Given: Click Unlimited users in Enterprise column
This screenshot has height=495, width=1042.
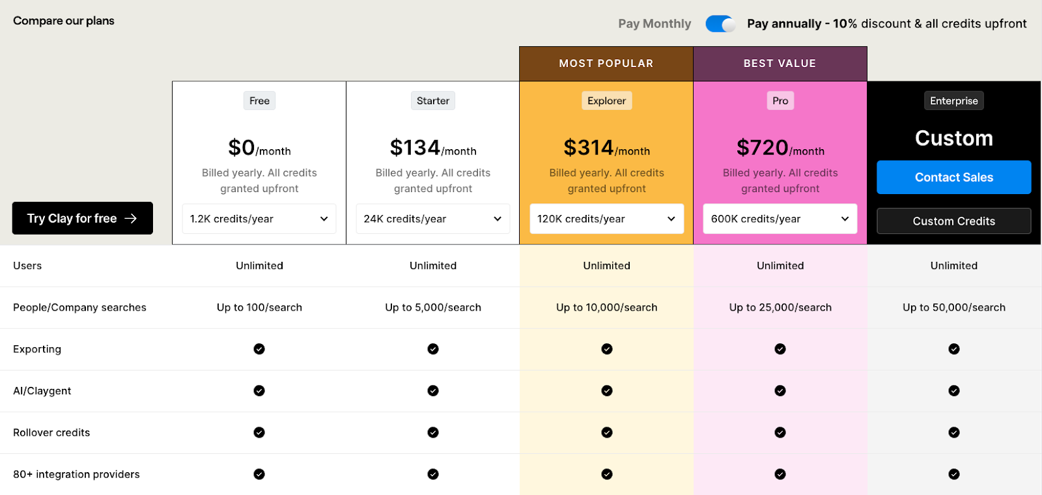Looking at the screenshot, I should point(954,266).
